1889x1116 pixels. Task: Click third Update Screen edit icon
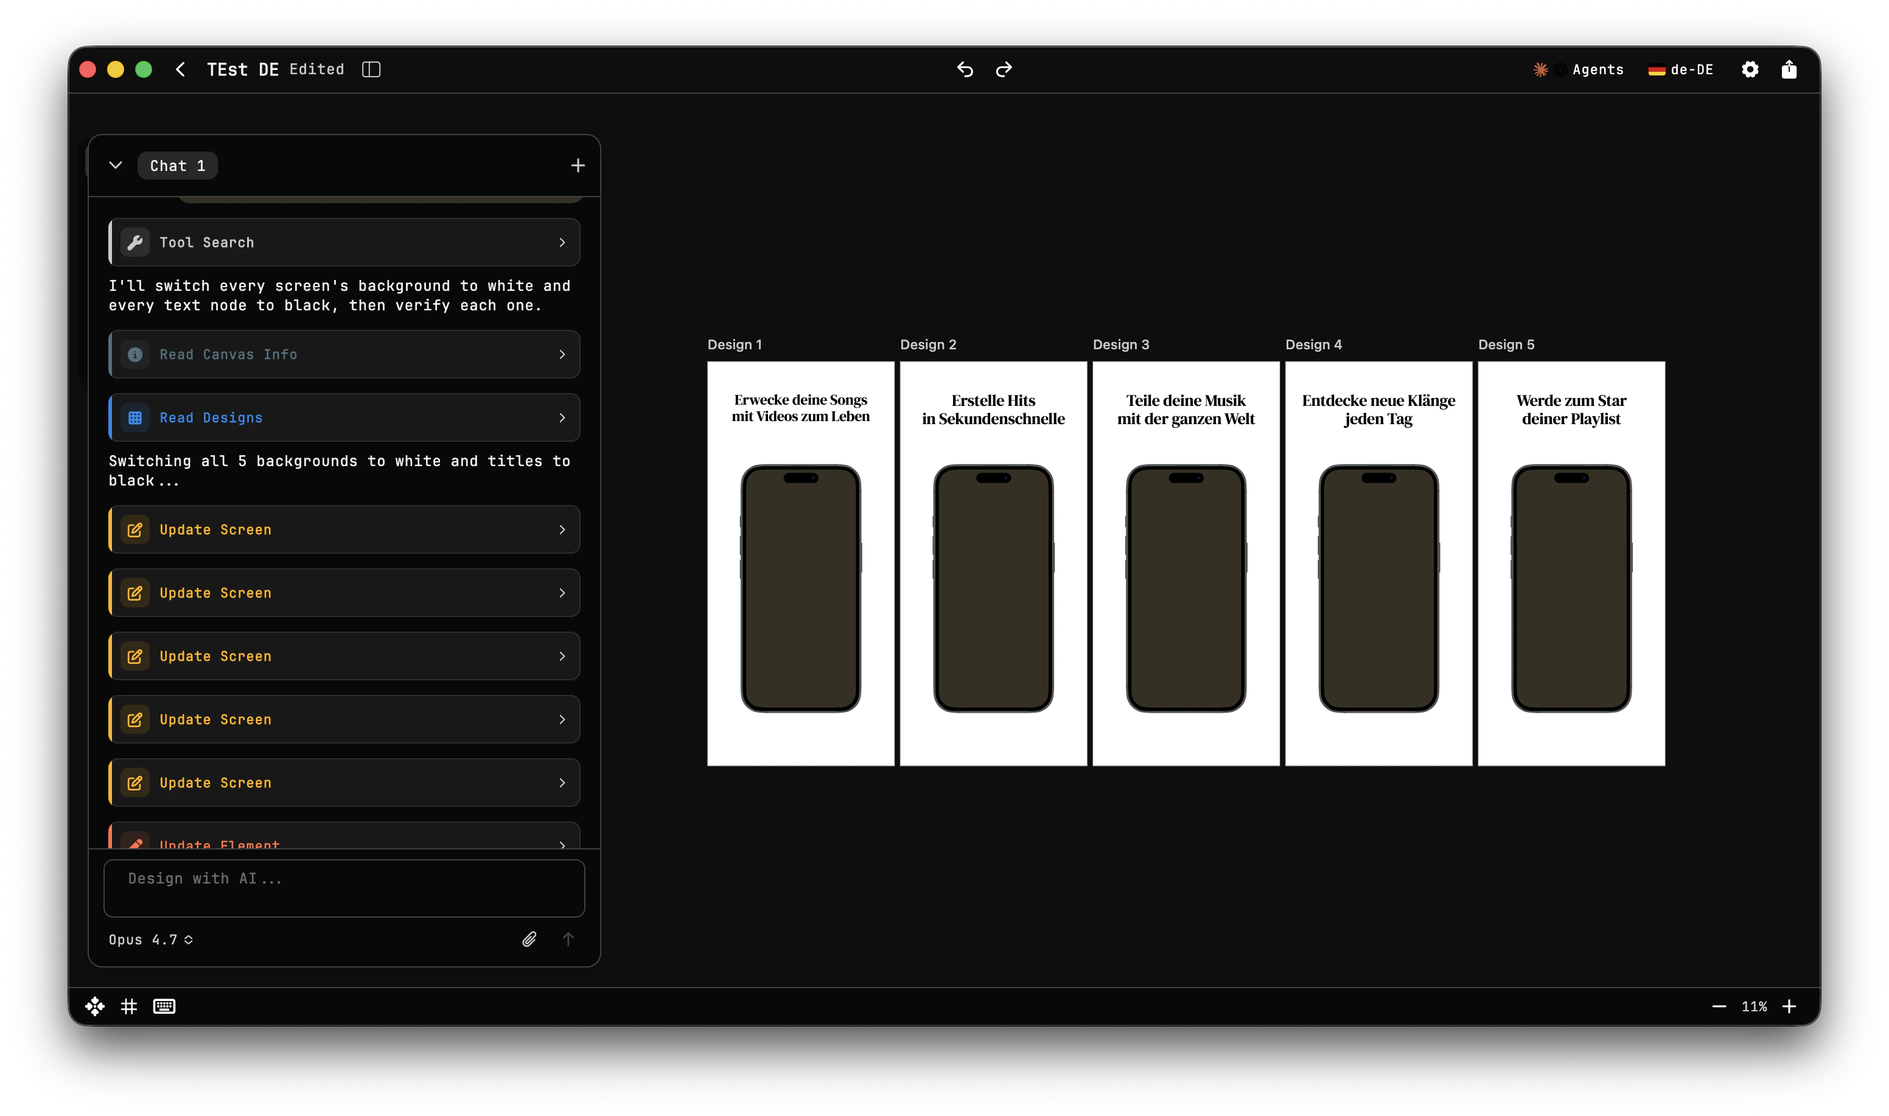135,656
